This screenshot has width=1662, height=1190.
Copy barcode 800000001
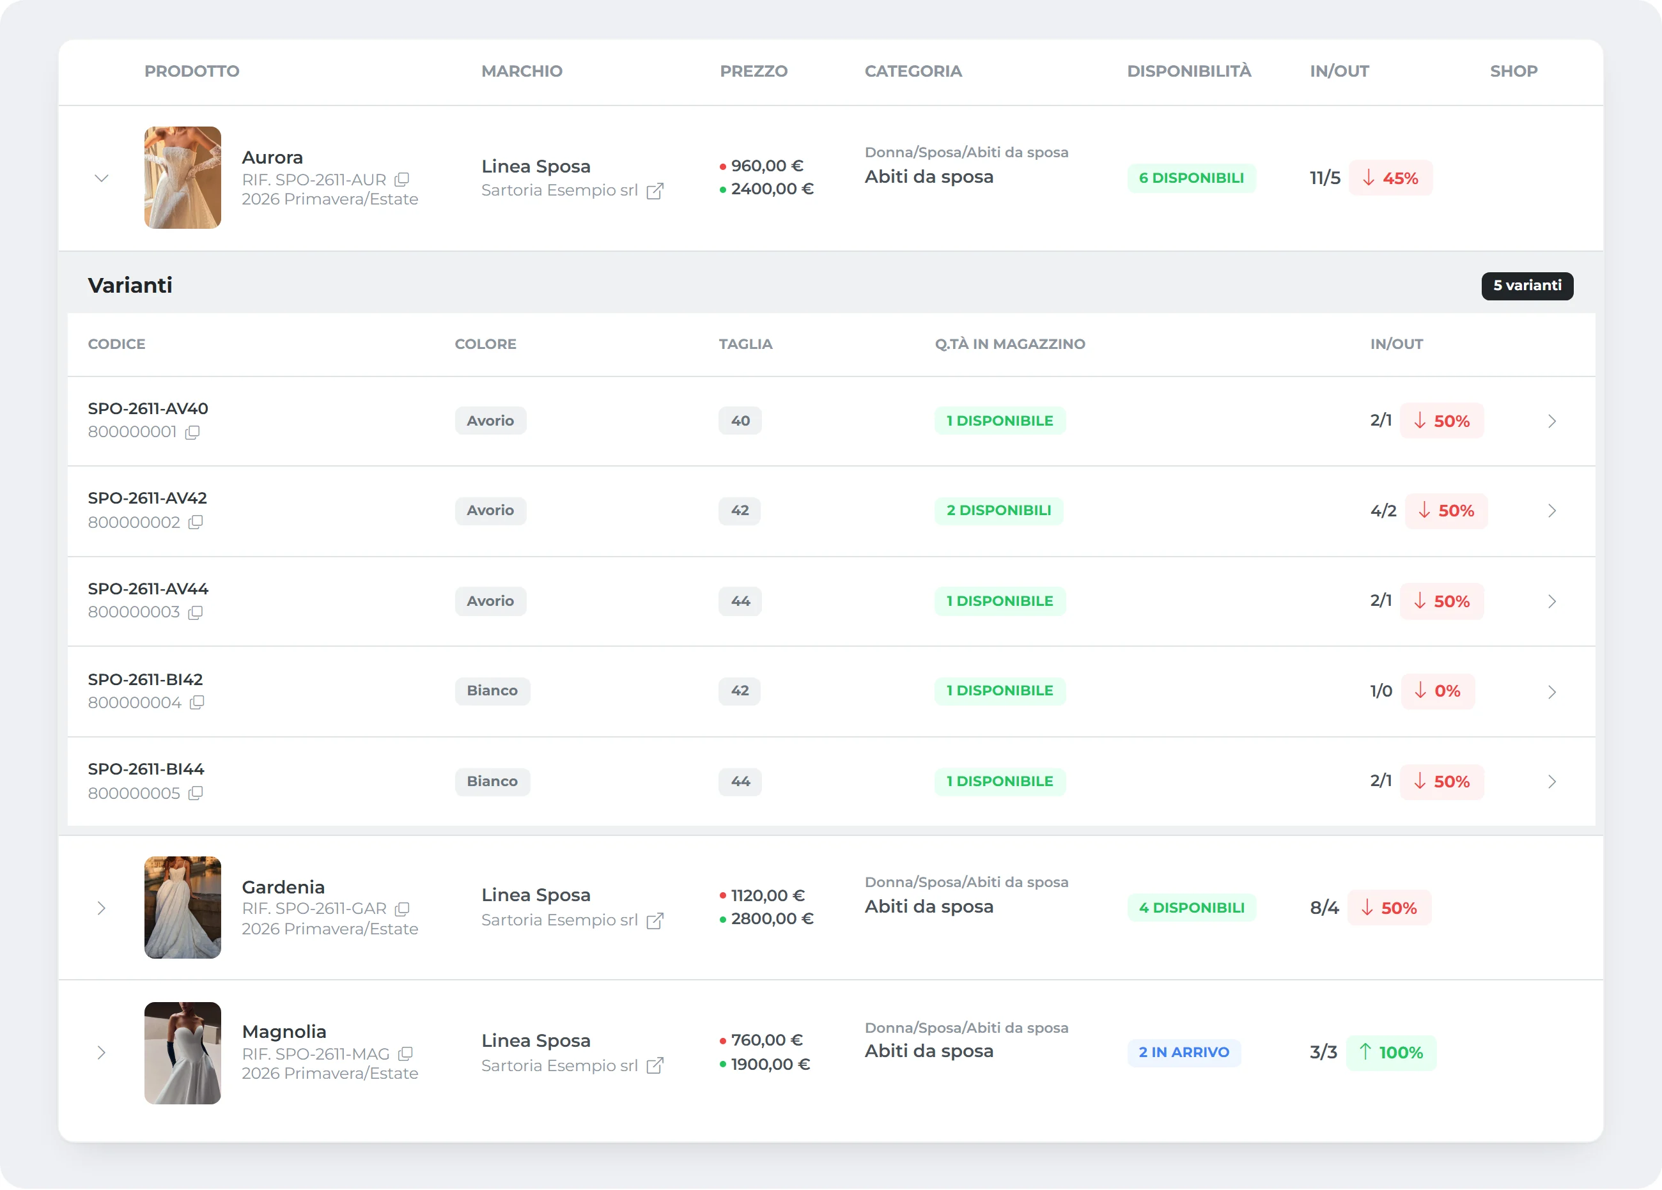click(192, 432)
